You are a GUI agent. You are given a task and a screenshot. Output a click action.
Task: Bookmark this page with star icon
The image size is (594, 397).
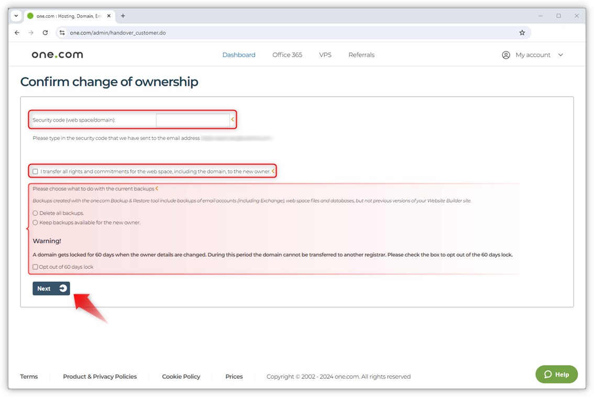(x=522, y=32)
